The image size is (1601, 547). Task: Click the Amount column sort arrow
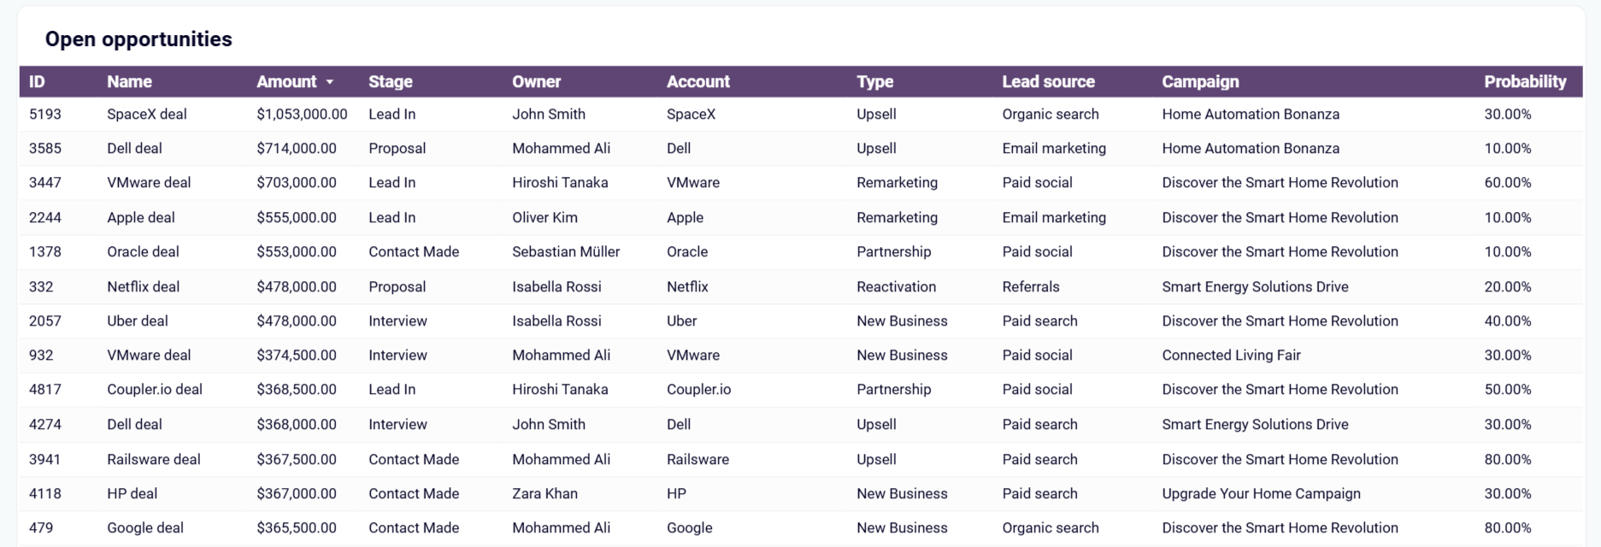coord(330,82)
